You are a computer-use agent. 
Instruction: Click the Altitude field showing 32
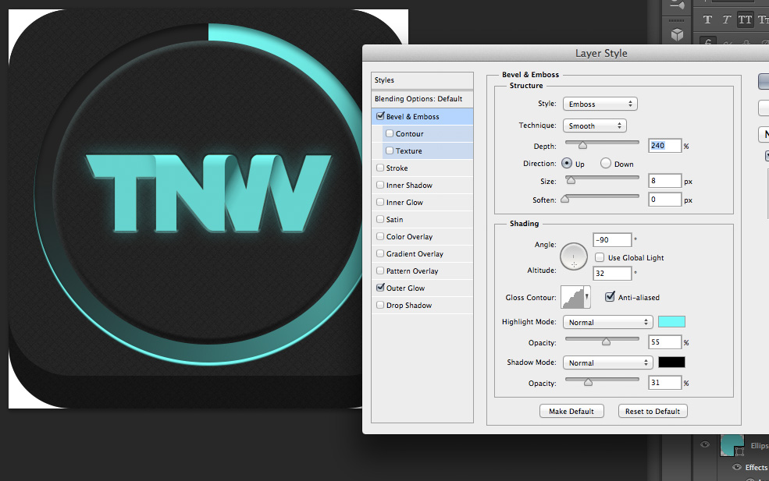612,274
